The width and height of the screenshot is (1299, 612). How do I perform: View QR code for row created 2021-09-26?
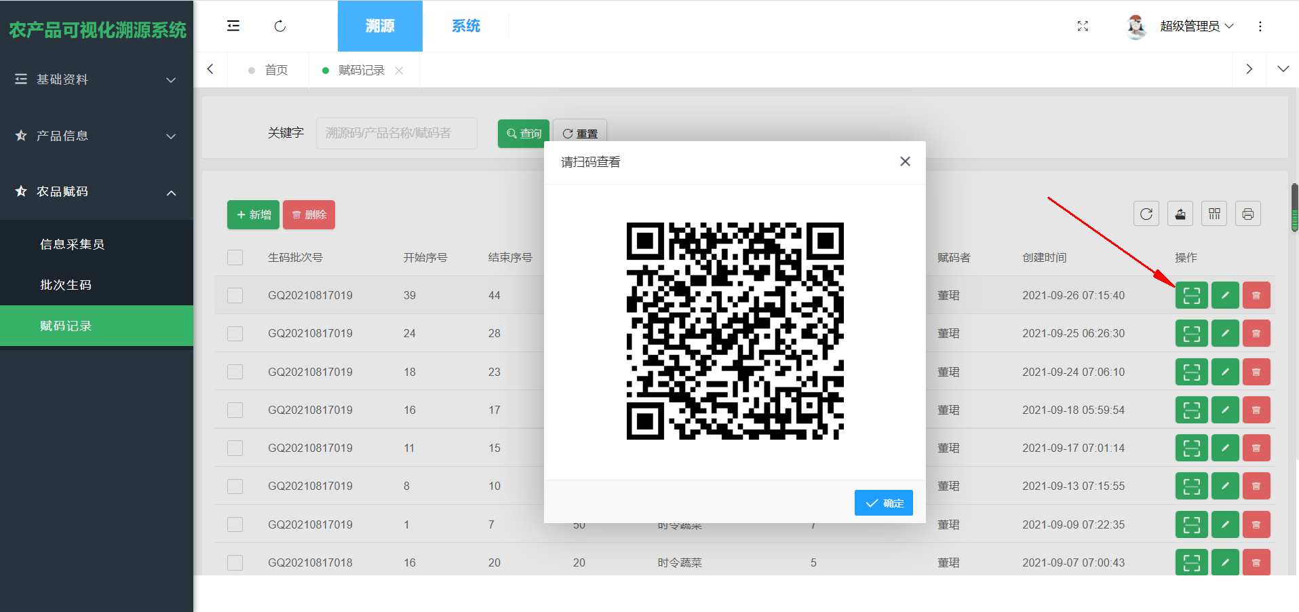click(1192, 295)
